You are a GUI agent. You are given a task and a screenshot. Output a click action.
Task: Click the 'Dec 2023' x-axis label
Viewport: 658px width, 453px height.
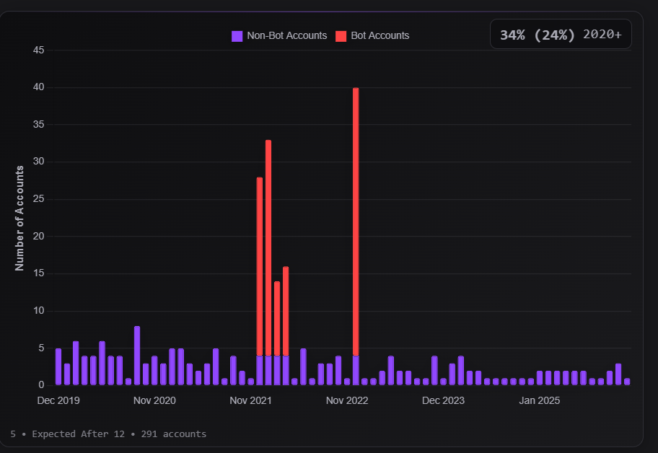pos(443,400)
